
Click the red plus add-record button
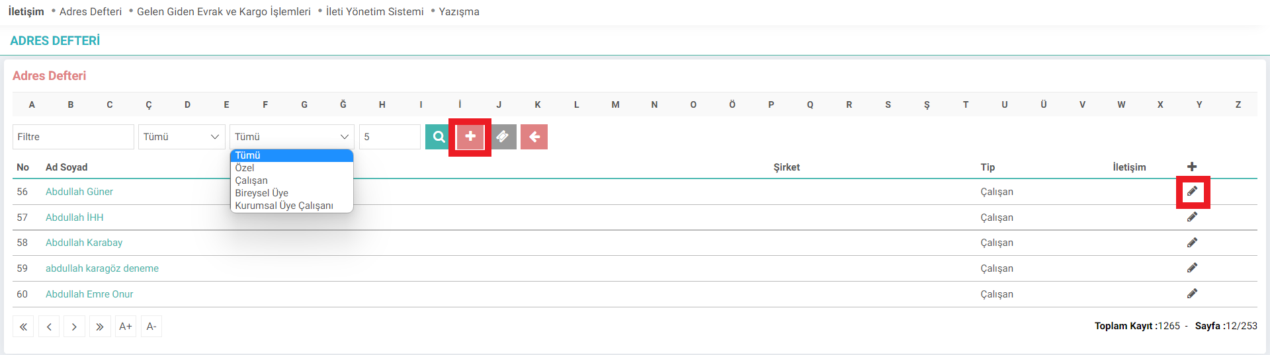click(x=470, y=137)
